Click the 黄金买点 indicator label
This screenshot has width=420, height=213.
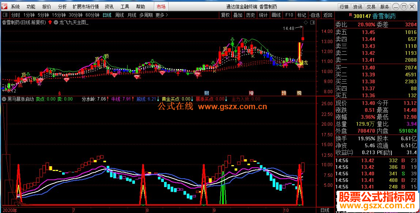click(x=176, y=99)
